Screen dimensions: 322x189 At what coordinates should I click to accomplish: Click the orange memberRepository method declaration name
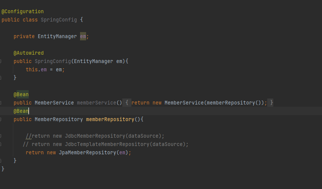click(110, 120)
